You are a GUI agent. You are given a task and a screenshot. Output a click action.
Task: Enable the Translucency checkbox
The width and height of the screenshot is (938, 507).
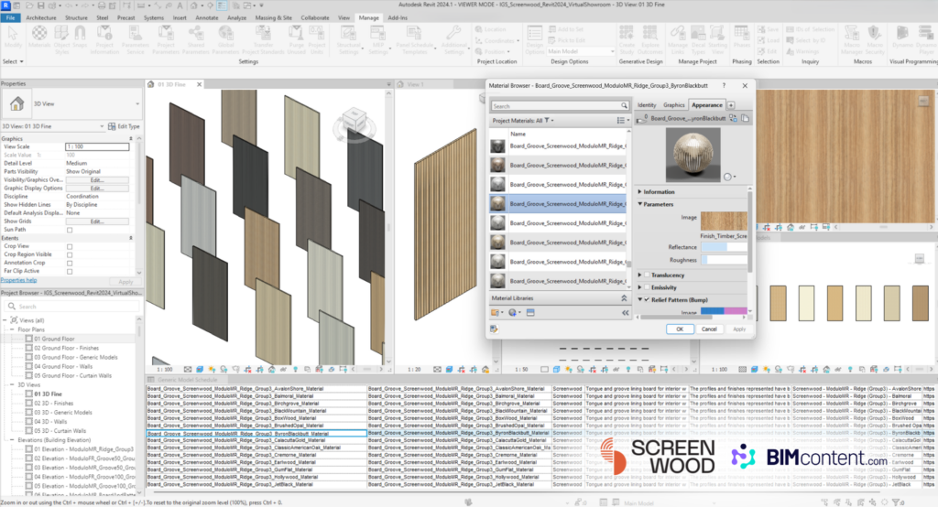coord(647,275)
